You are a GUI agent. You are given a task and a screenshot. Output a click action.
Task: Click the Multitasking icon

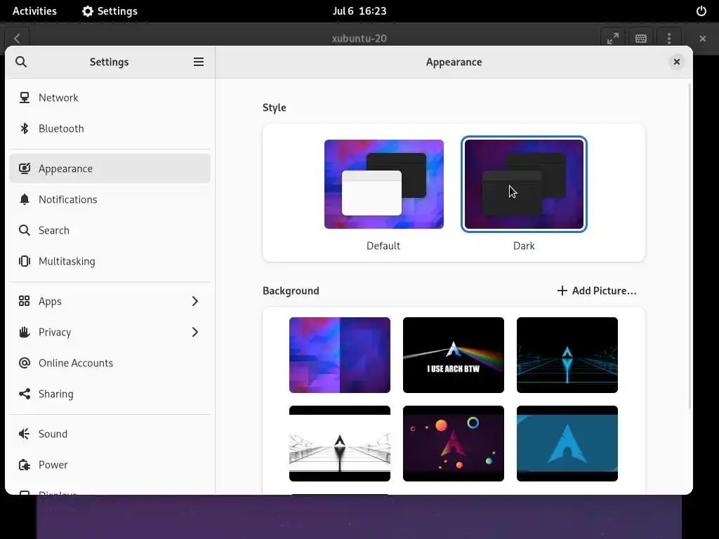tap(25, 261)
